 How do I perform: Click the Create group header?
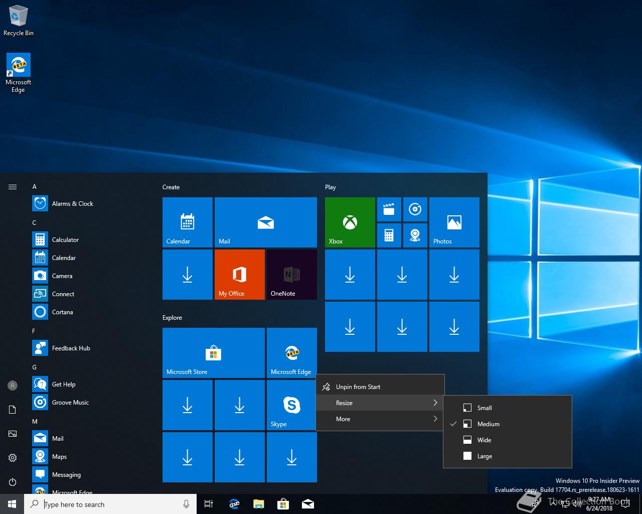coord(171,187)
